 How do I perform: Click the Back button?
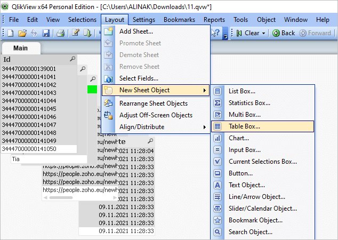pos(284,33)
